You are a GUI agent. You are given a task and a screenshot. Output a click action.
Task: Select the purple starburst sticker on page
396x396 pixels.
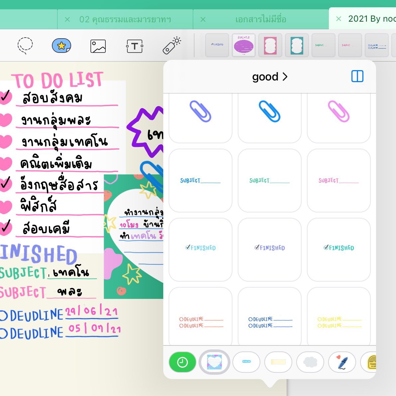point(146,132)
